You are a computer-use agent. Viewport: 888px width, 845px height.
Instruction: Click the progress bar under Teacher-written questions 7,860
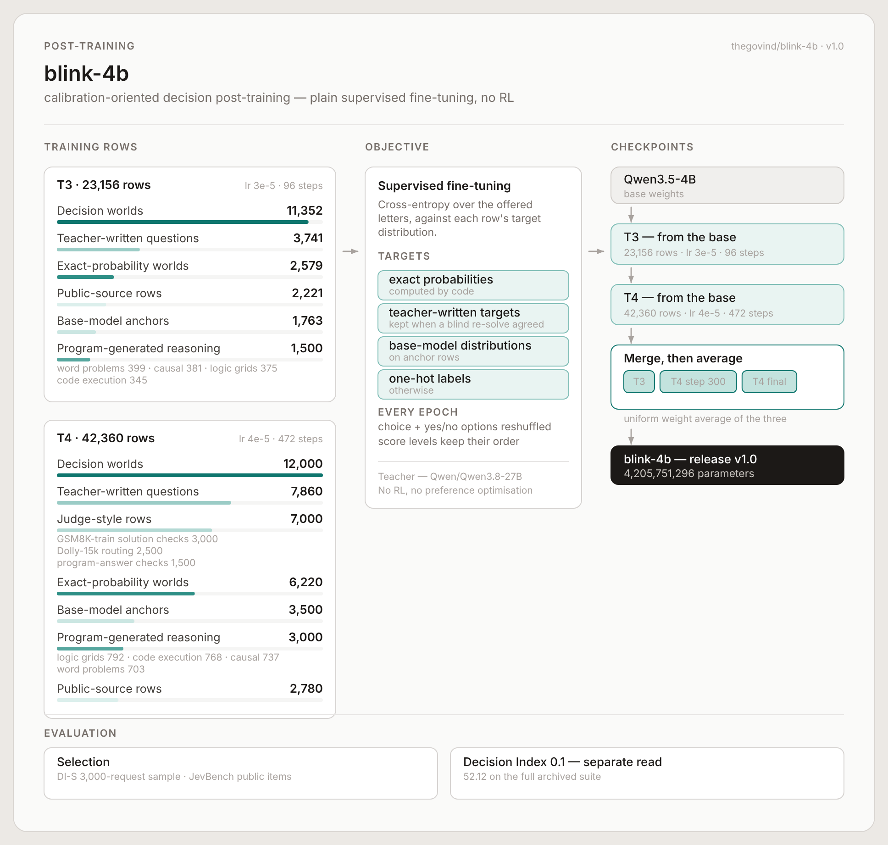[190, 503]
